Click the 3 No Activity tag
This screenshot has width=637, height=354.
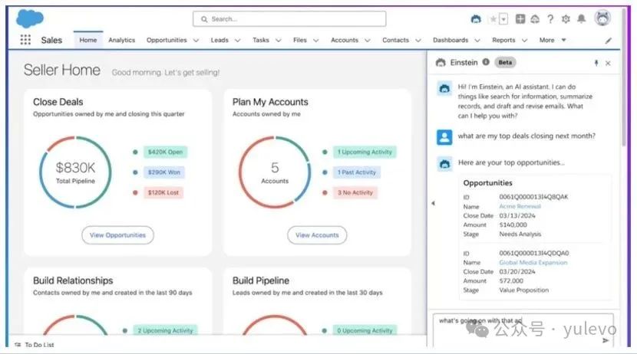pos(355,192)
